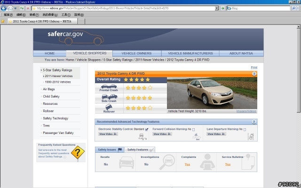The height and width of the screenshot is (188, 301).
Task: Click the empty new tab button
Action: click(x=81, y=21)
